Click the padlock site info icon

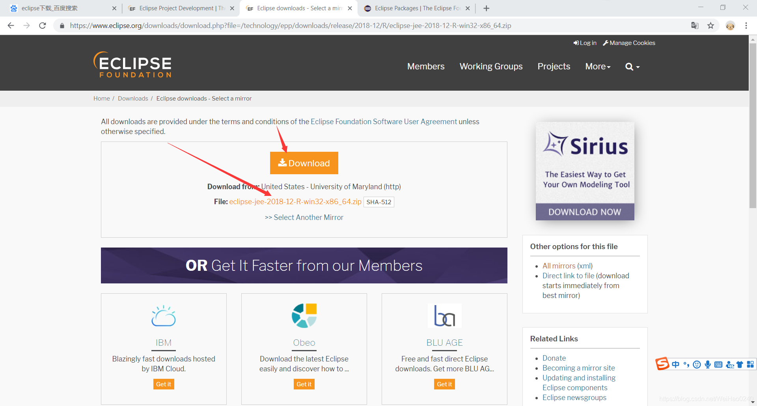[62, 26]
